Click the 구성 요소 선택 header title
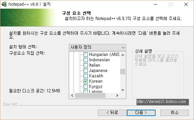Viewport: 194px width, 120px height. tap(76, 13)
